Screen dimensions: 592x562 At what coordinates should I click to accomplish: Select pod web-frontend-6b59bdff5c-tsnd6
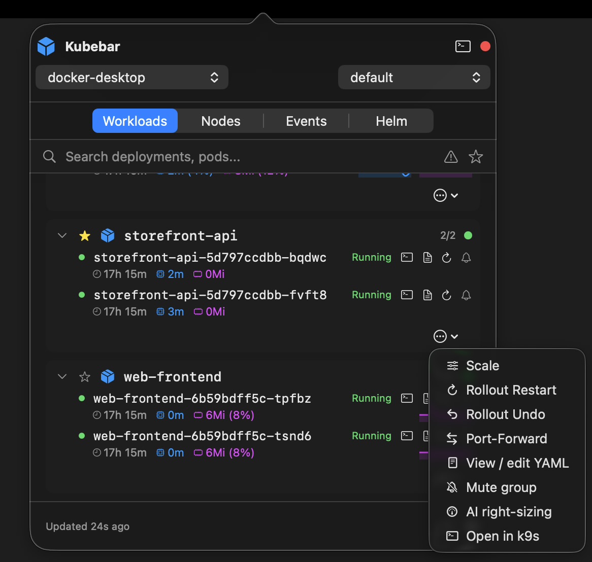(x=203, y=436)
